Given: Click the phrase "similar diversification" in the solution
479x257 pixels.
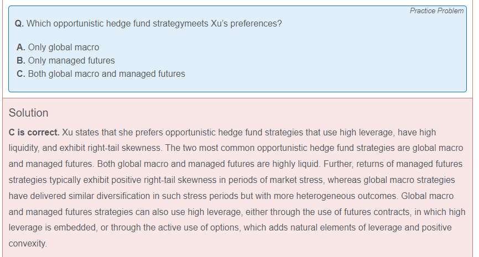Looking at the screenshot, I should (111, 196).
